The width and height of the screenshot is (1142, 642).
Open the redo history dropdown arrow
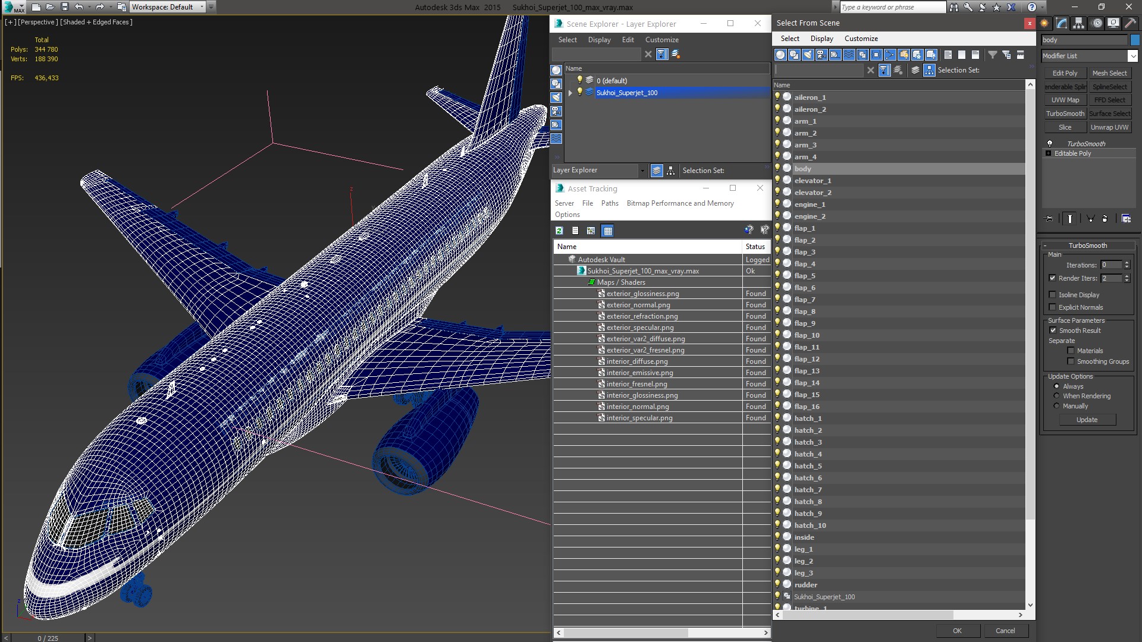point(109,7)
